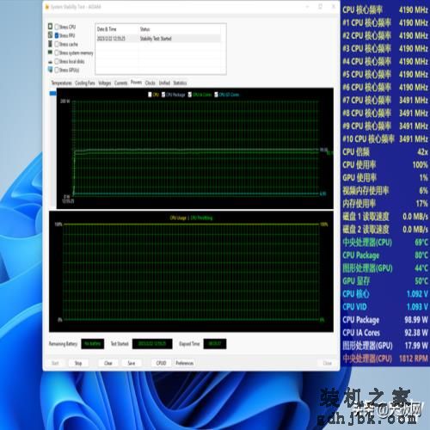Click the Clear button
Viewport: 430px width, 430px height.
(108, 363)
